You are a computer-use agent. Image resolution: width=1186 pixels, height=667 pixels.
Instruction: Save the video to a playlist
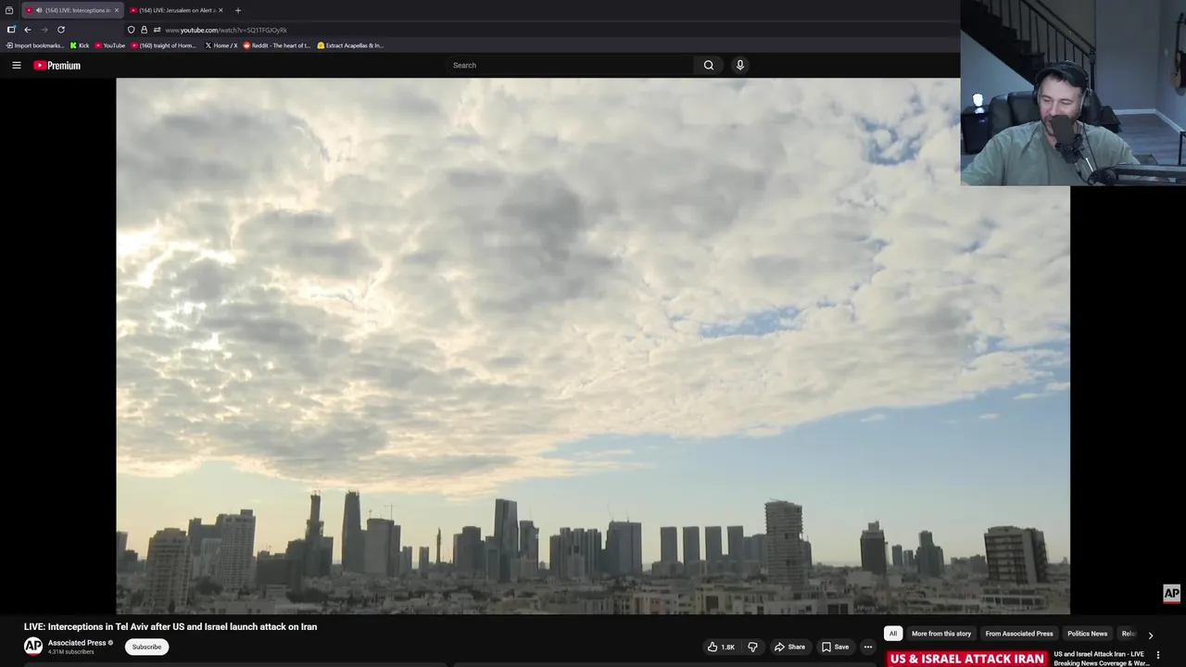(835, 647)
